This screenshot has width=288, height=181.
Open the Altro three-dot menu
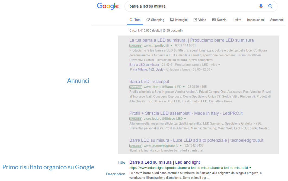click(x=236, y=20)
